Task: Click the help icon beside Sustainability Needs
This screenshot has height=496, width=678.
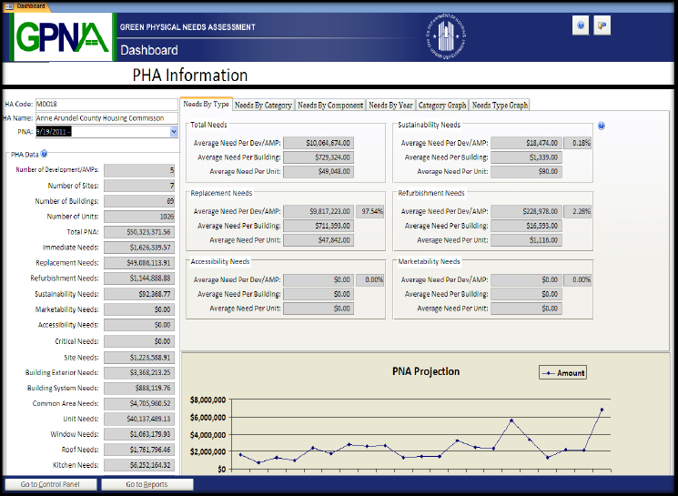Action: click(x=601, y=126)
